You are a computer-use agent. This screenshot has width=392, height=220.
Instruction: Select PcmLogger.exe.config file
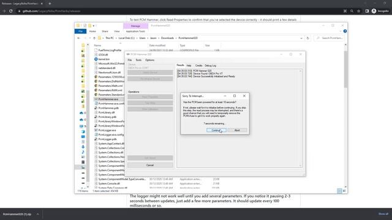tap(111, 134)
